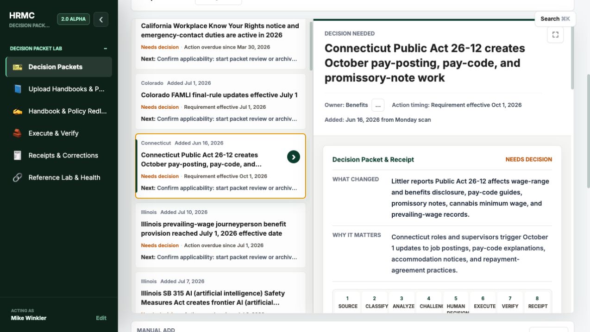Image resolution: width=590 pixels, height=332 pixels.
Task: Click the arrow on the Connecticut packet card
Action: point(294,157)
